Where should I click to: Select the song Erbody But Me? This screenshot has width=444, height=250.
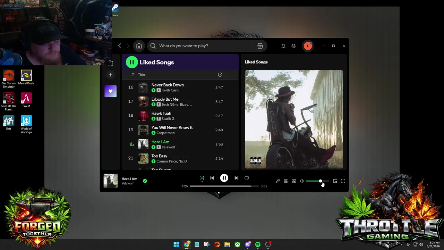tap(165, 99)
